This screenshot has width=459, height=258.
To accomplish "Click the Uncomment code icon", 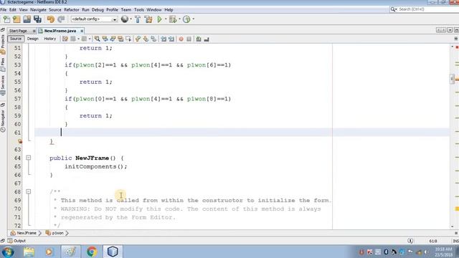I will (x=207, y=39).
